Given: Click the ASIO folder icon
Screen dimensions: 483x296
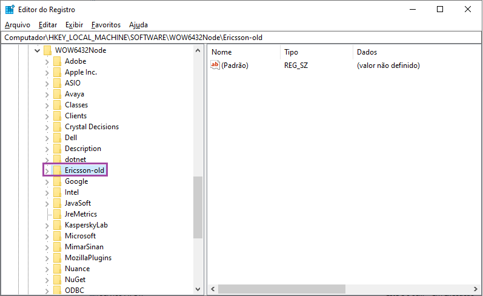Looking at the screenshot, I should click(57, 83).
